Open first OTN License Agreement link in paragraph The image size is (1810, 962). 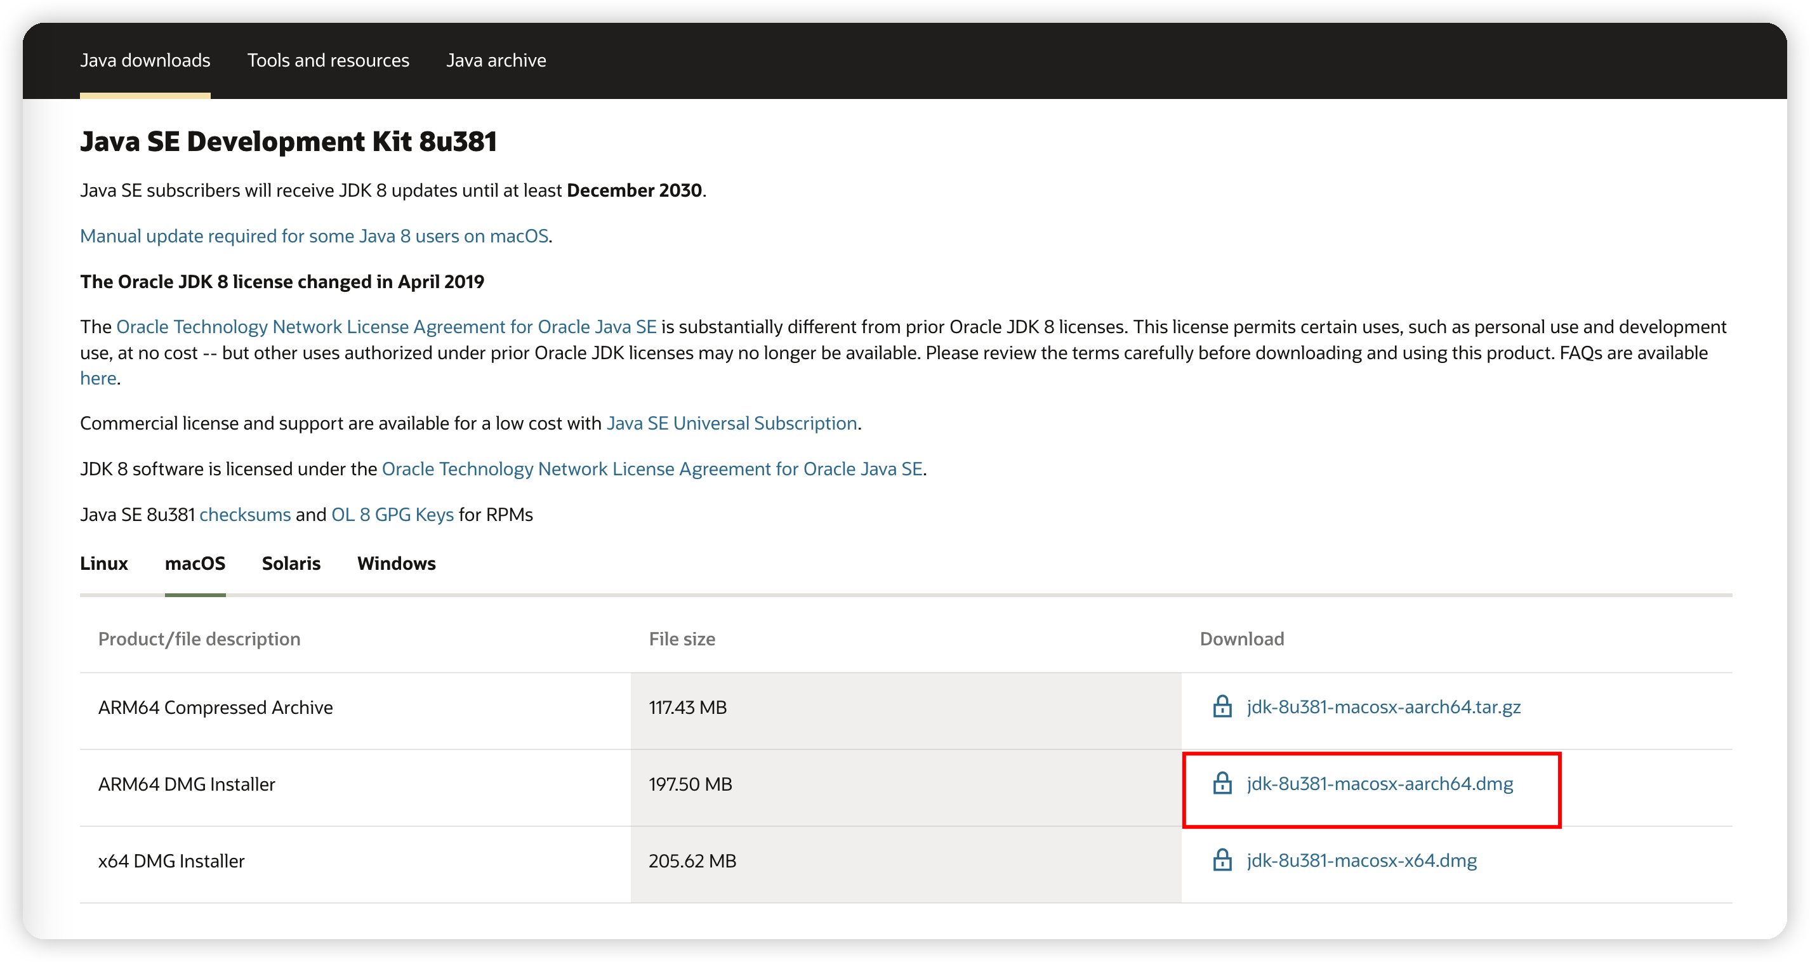386,327
